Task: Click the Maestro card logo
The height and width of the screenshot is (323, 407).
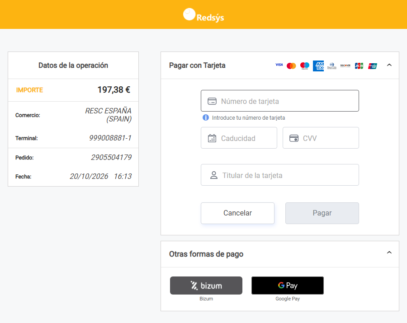Action: click(305, 66)
